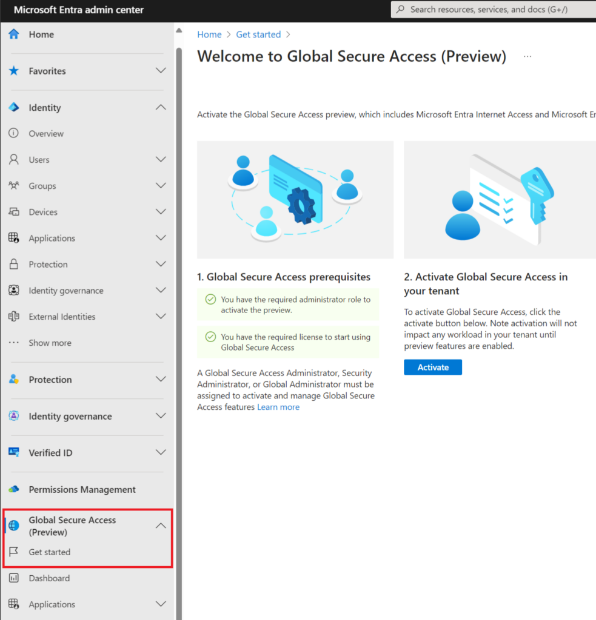
Task: Expand the Devices submenu chevron
Action: coord(161,211)
